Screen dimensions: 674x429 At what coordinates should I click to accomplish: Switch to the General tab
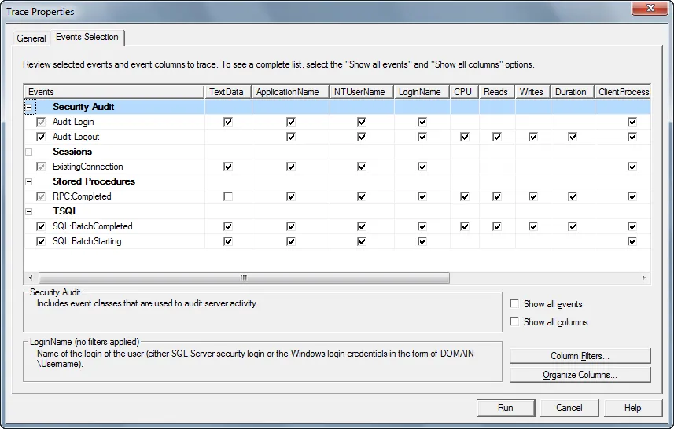tap(31, 38)
